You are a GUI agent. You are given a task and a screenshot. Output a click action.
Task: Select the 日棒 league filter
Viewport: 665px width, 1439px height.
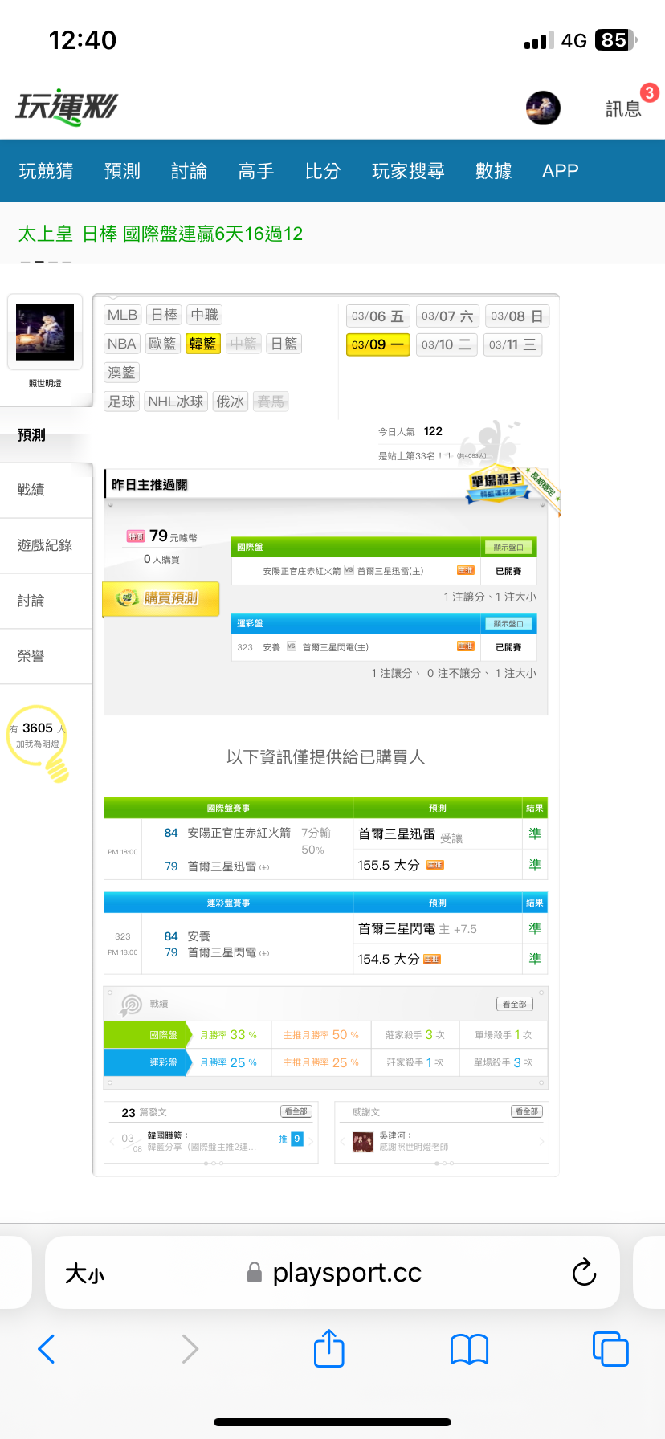tap(165, 315)
